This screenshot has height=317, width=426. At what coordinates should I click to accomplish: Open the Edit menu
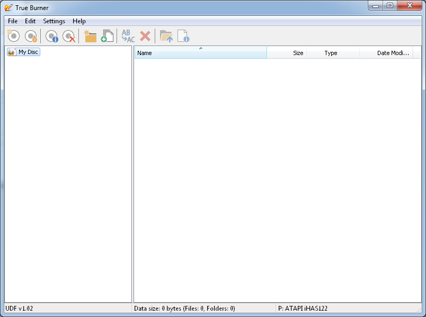30,21
